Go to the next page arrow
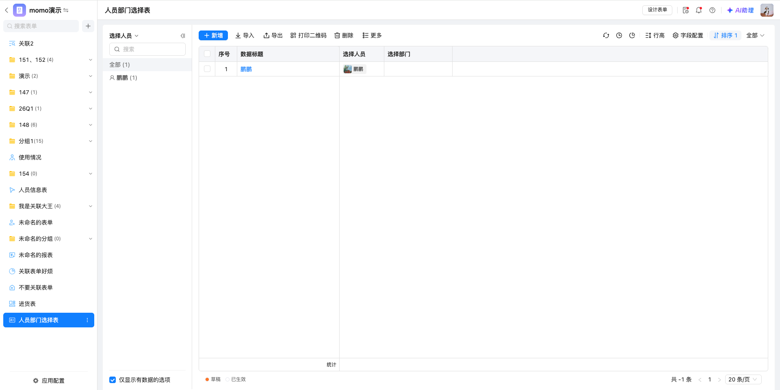 coord(719,380)
